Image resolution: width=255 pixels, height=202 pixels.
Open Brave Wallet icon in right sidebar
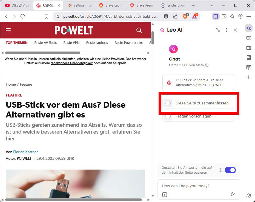tap(249, 48)
